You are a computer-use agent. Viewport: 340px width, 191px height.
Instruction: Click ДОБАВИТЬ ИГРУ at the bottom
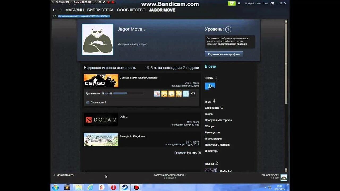(65, 175)
